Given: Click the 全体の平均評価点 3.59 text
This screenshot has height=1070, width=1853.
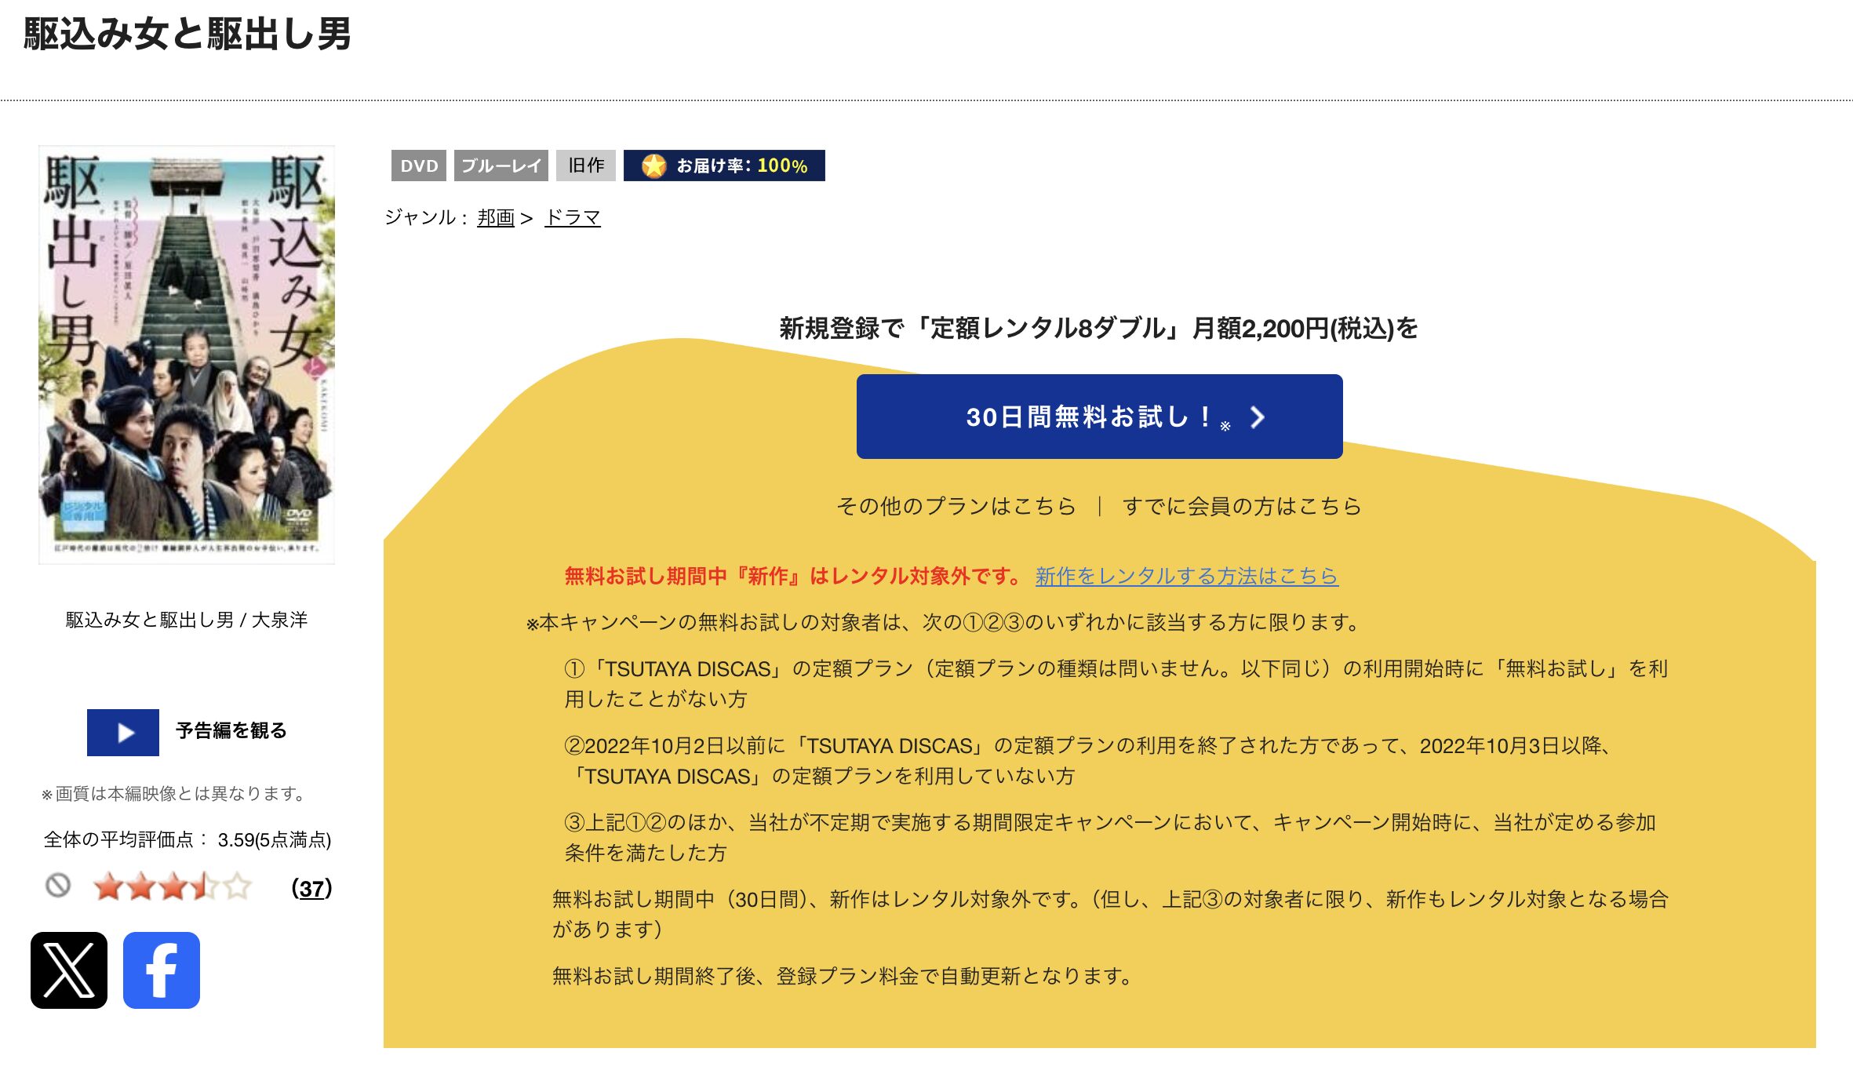Looking at the screenshot, I should coord(187,839).
